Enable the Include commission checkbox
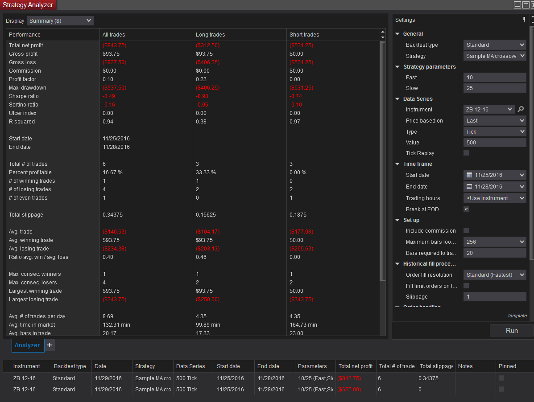Image resolution: width=534 pixels, height=402 pixels. click(x=466, y=230)
